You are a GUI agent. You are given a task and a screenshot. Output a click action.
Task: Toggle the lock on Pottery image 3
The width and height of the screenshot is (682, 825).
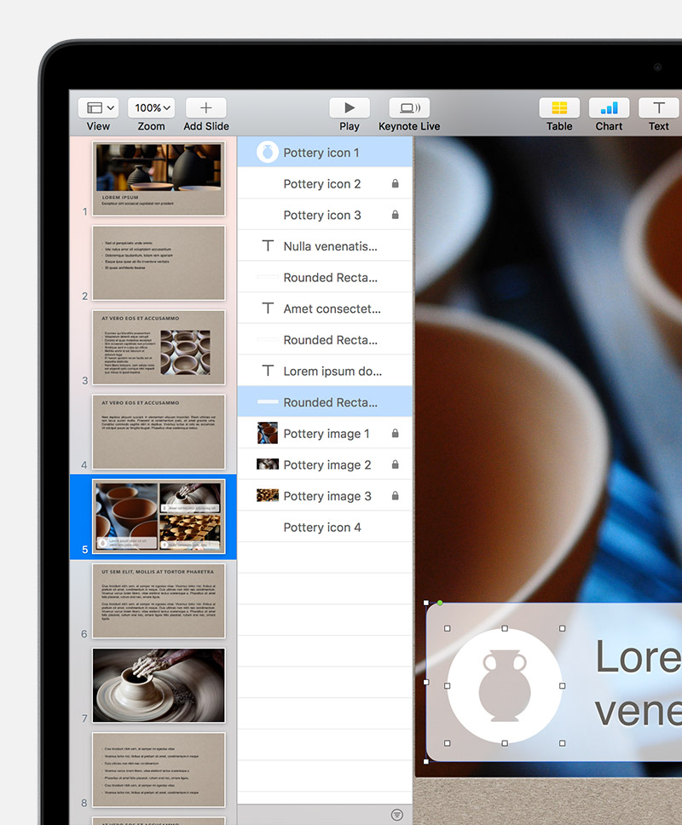click(396, 496)
